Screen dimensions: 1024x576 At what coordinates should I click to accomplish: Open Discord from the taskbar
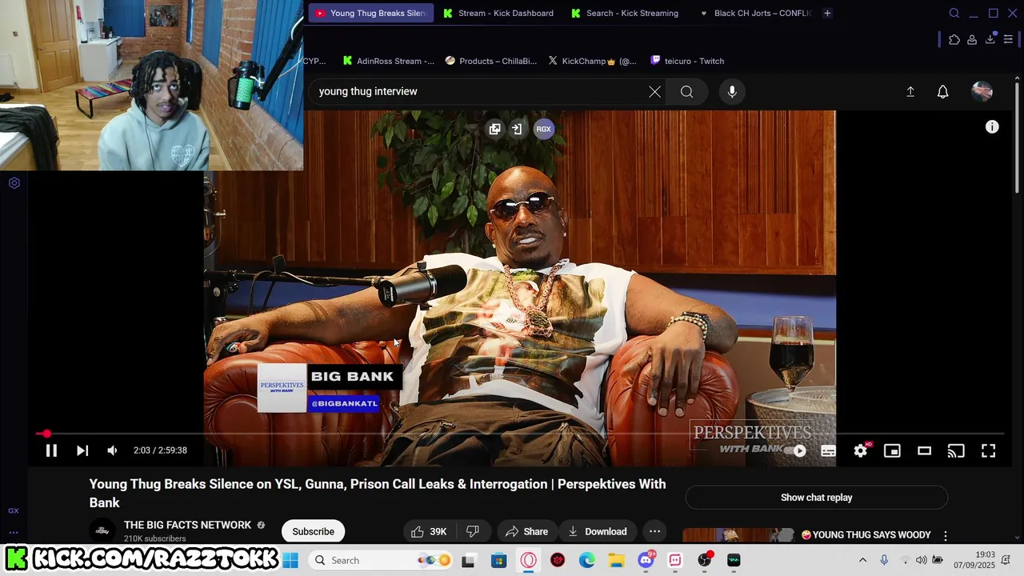coord(646,560)
